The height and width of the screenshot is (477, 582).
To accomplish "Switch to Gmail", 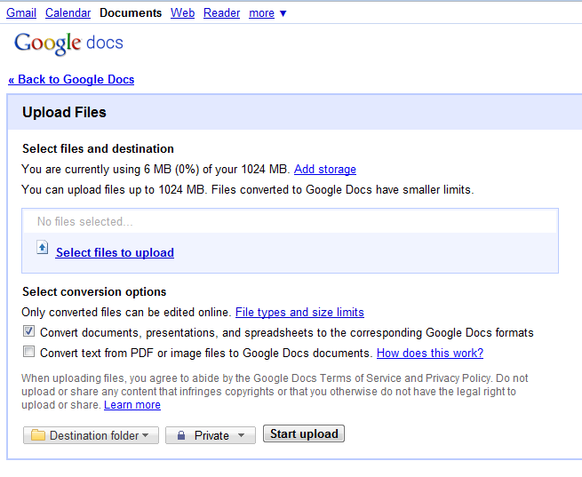I will pyautogui.click(x=21, y=13).
